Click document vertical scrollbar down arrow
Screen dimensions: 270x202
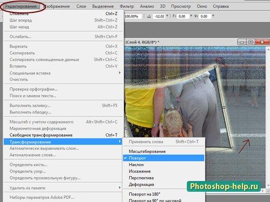click(268, 185)
